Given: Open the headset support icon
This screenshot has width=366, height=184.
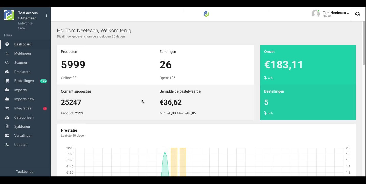Looking at the screenshot, I should (357, 14).
